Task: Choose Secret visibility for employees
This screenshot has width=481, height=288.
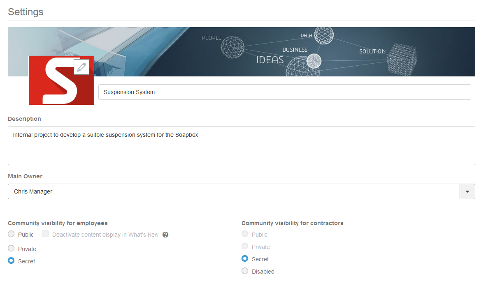Action: point(11,261)
